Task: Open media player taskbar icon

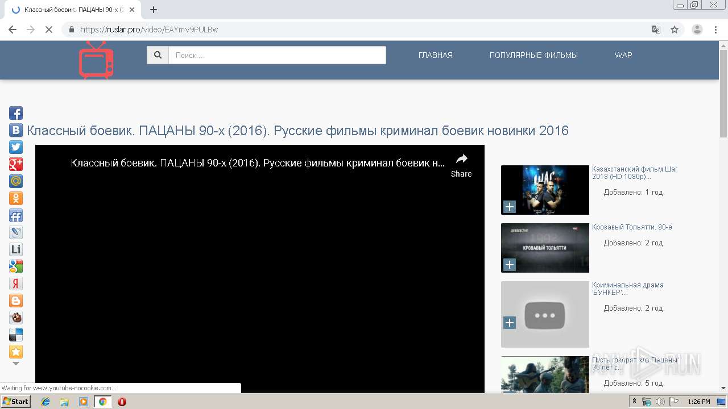Action: pos(84,402)
